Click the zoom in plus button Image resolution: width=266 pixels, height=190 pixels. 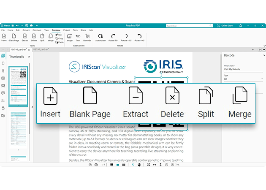(172, 165)
